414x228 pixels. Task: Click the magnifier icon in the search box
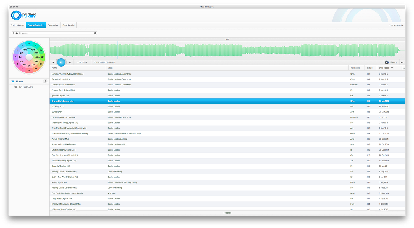14,33
